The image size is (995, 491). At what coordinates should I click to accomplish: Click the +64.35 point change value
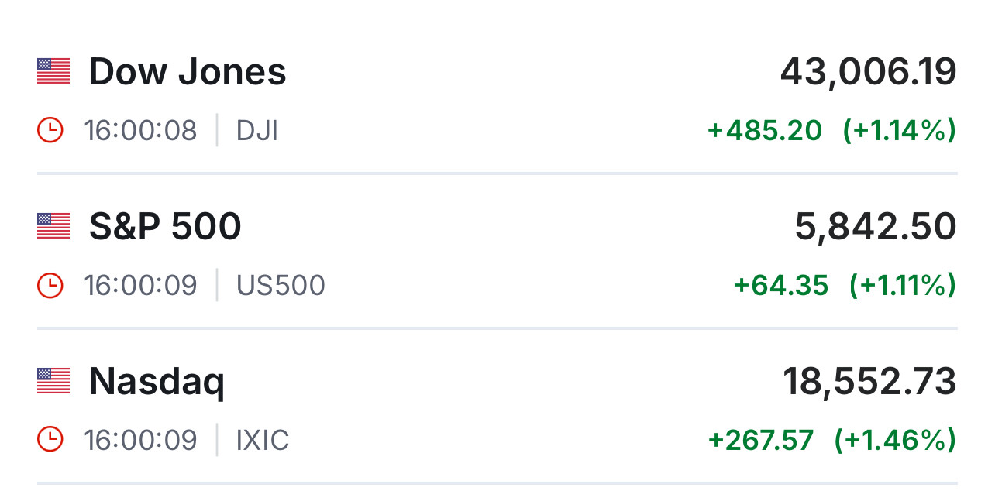tap(781, 286)
